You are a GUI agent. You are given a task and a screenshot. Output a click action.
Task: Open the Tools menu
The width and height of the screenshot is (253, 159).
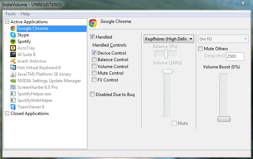[10, 14]
